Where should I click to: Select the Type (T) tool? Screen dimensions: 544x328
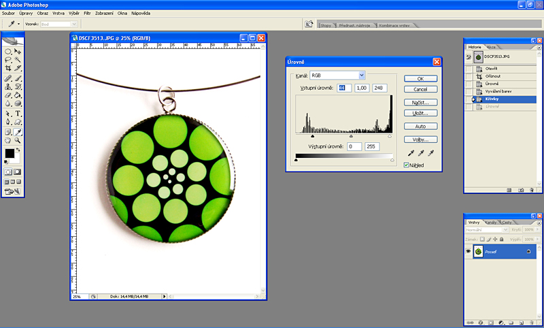tap(18, 114)
